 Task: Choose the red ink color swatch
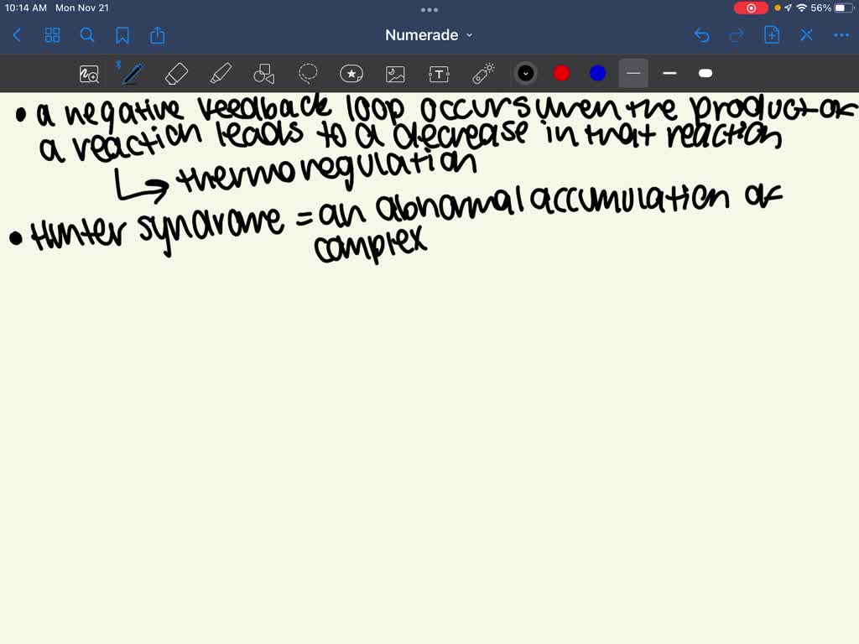pyautogui.click(x=561, y=74)
